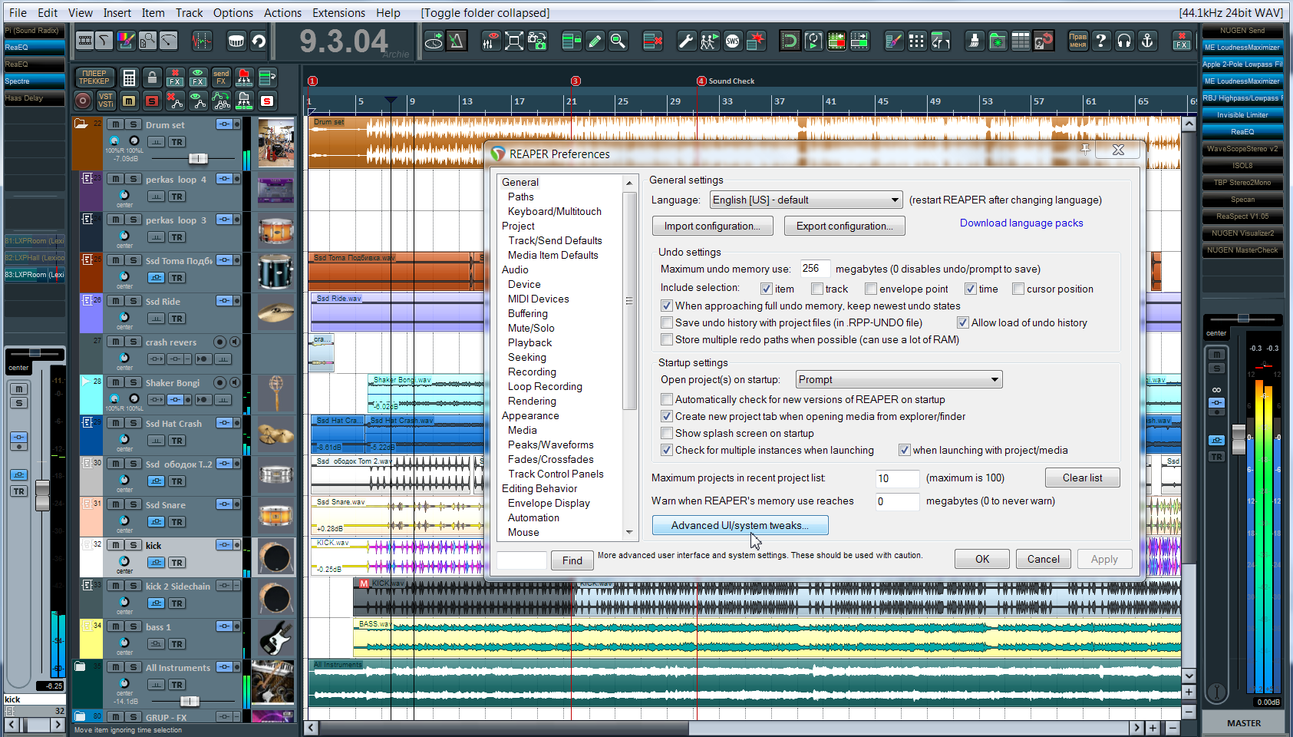Toggle the metronome icon in toolbar

[457, 41]
